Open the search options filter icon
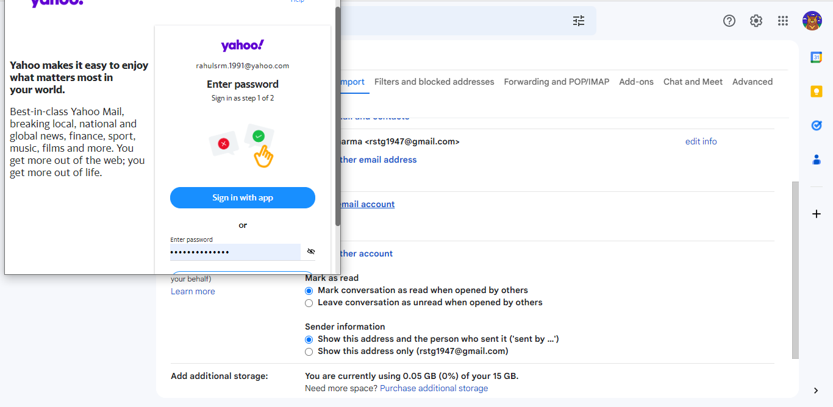The height and width of the screenshot is (407, 833). tap(579, 21)
